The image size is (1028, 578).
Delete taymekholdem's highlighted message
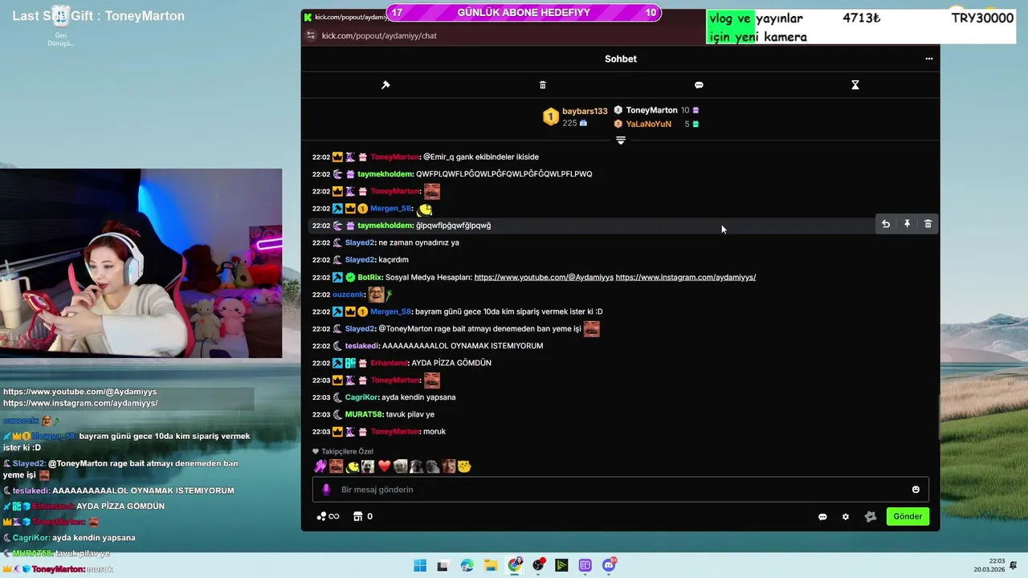(928, 224)
